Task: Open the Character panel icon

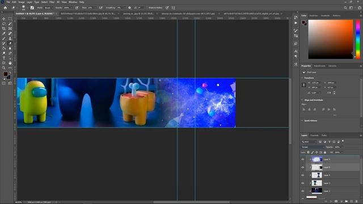Action: (296, 52)
